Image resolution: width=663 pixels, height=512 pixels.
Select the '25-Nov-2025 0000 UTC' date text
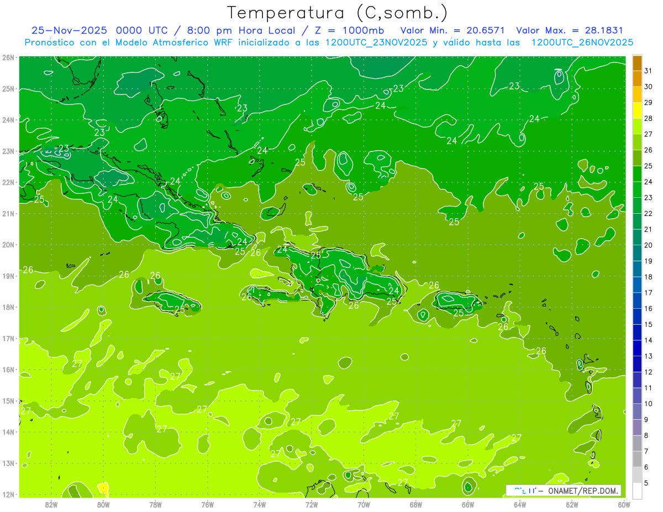99,30
